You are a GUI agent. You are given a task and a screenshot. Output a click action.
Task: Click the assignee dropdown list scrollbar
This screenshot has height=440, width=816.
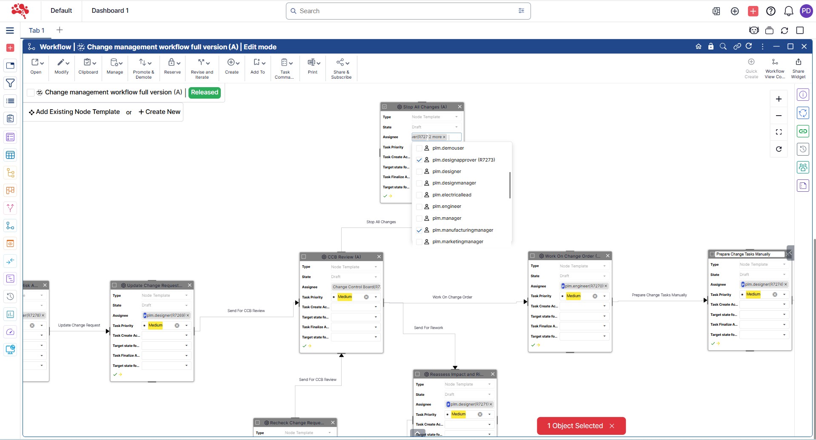(x=510, y=185)
